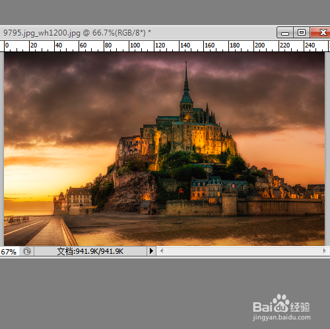Screen dimensions: 330x329
Task: Click the document size readout 941.9K/941.9K
Action: click(90, 251)
